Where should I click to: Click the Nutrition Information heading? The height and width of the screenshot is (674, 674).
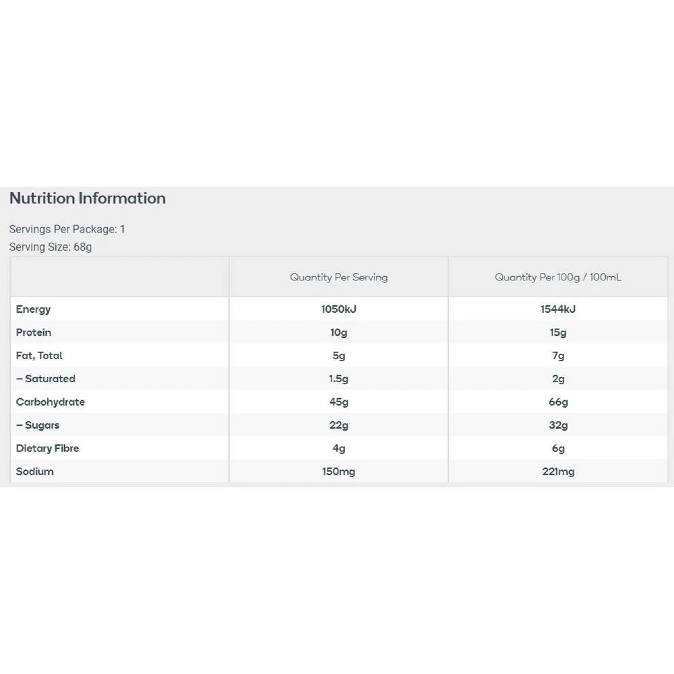(x=88, y=198)
